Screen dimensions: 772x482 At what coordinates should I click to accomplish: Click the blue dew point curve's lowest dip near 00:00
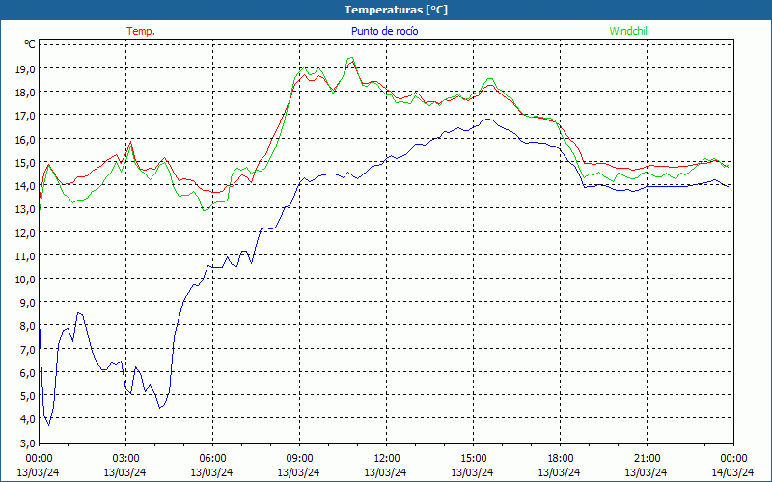48,424
